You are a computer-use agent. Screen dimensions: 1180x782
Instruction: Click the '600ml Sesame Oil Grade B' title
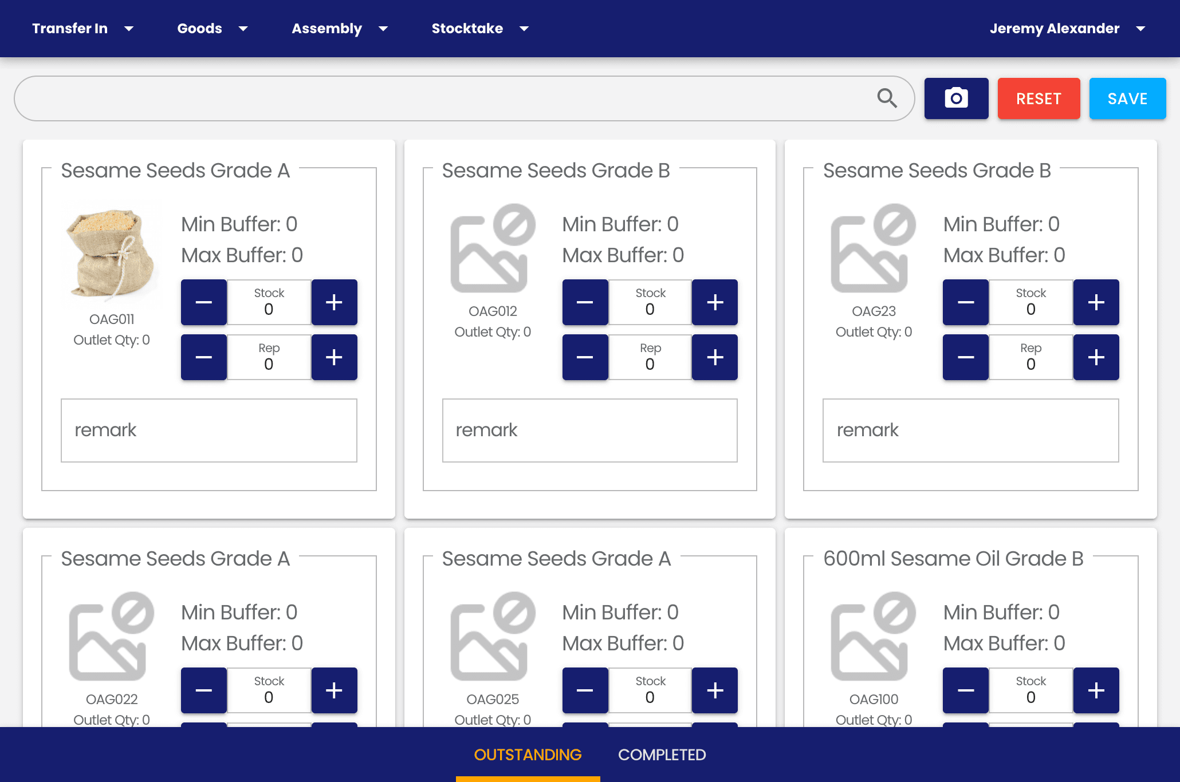[953, 558]
